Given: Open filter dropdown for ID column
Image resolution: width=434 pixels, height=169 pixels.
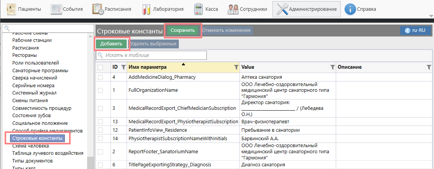Looking at the screenshot, I should coord(123,67).
